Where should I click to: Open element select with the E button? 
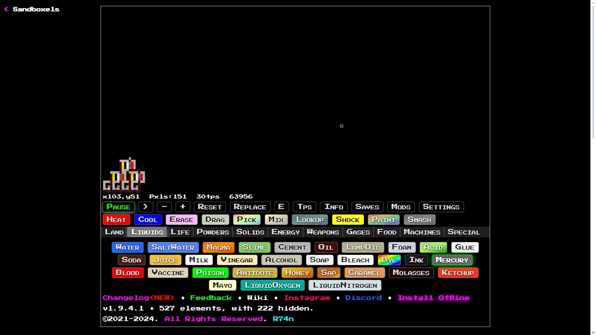pyautogui.click(x=281, y=207)
